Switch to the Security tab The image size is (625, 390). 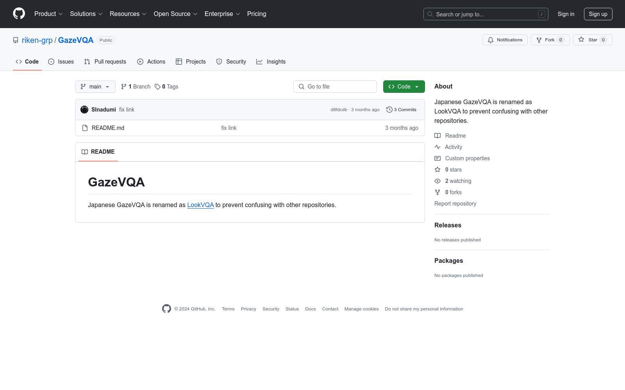point(231,62)
